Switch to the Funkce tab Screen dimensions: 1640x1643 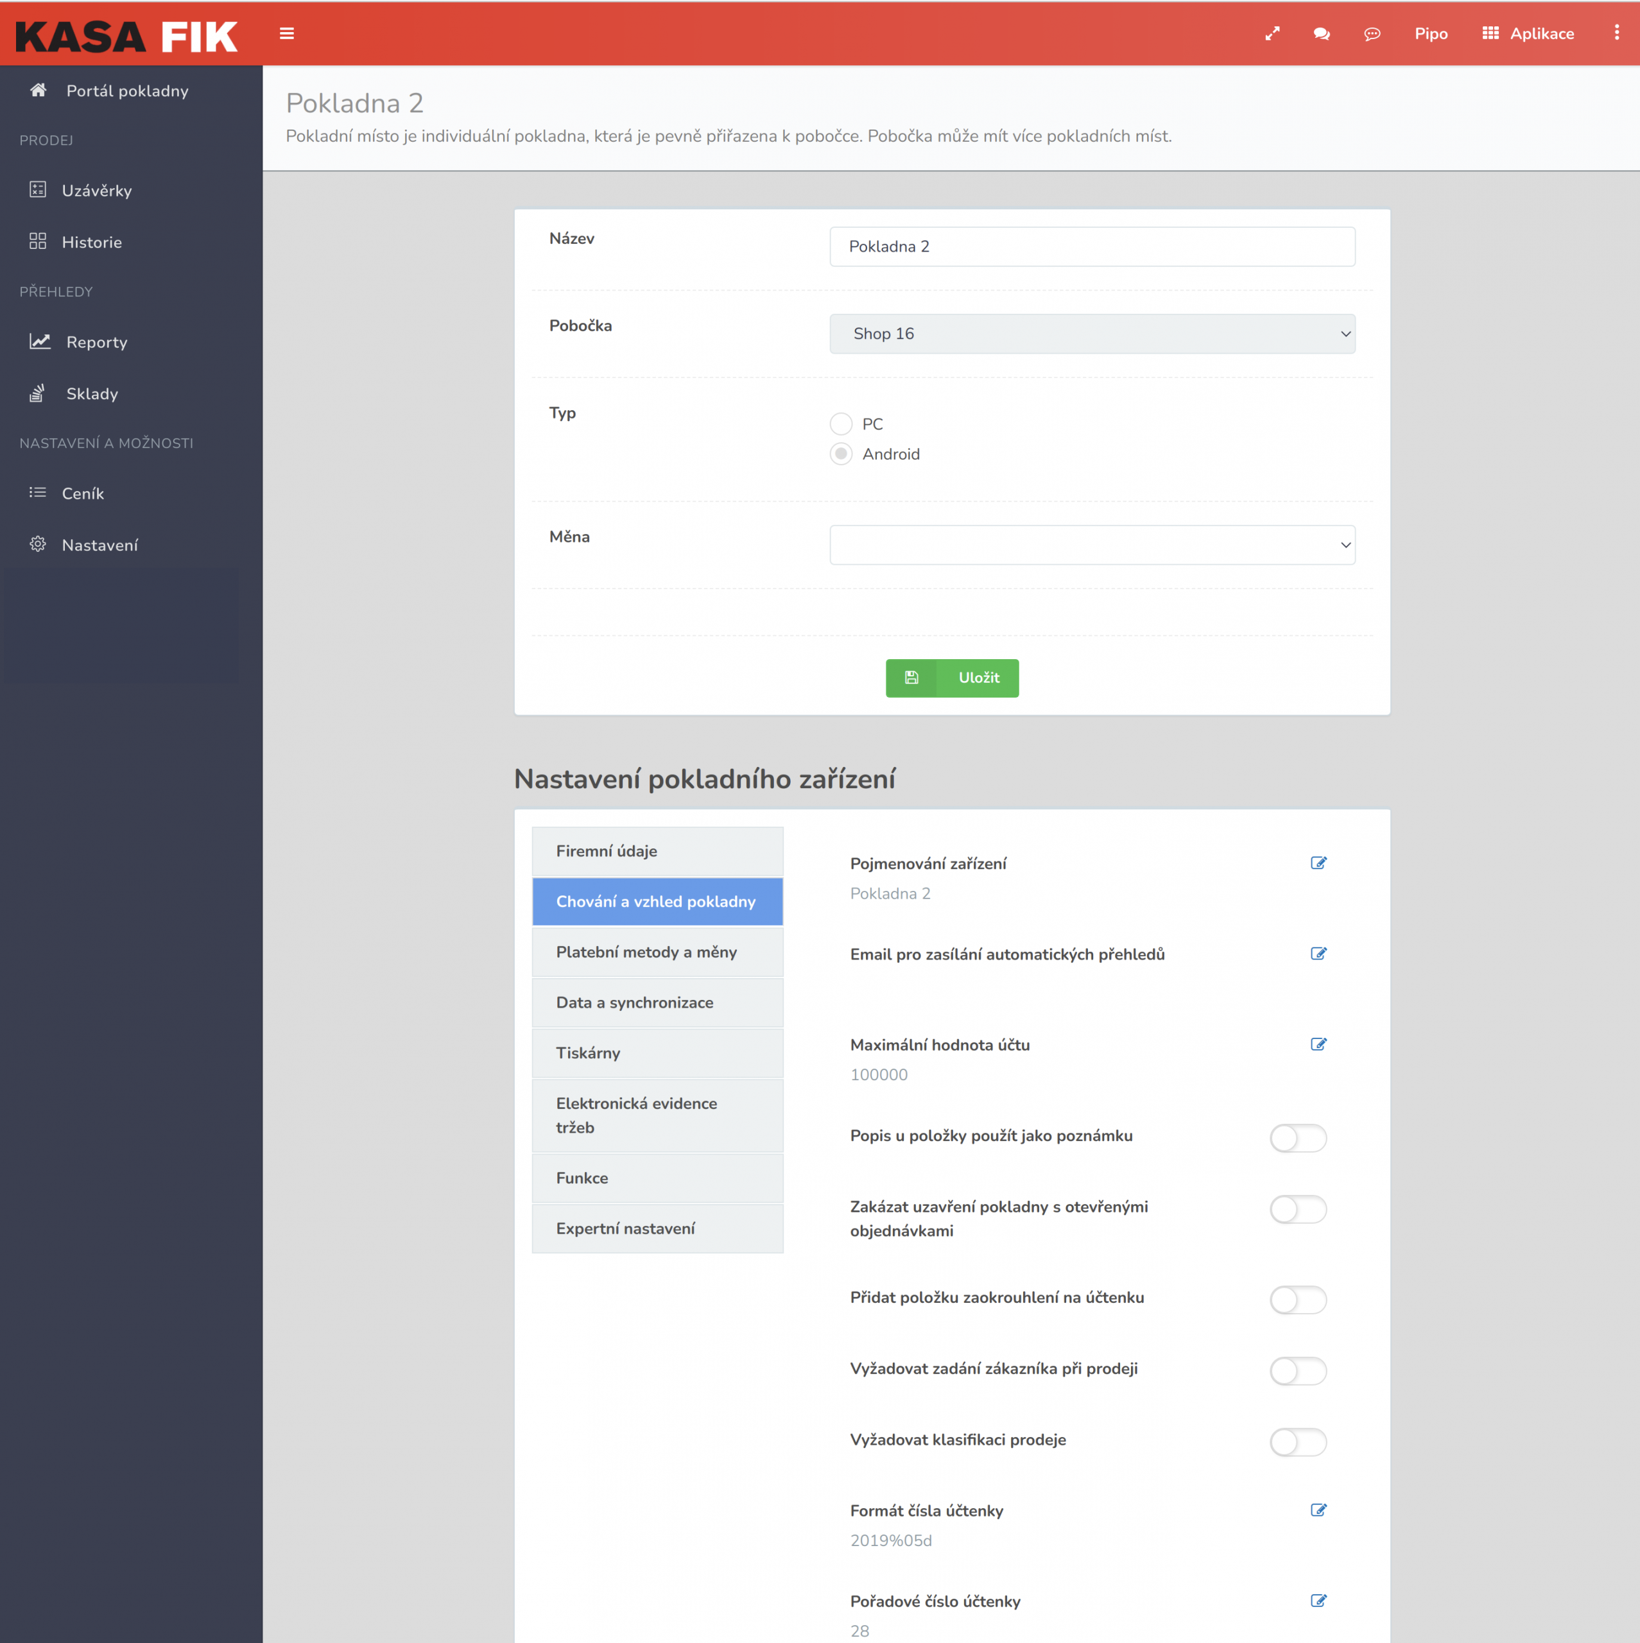[x=657, y=1178]
